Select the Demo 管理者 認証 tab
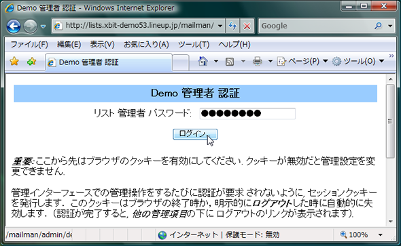 pyautogui.click(x=109, y=62)
